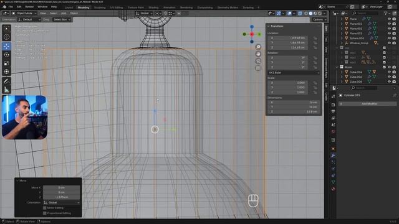Select solid viewport shading icon
399x224 pixels.
tap(310, 13)
